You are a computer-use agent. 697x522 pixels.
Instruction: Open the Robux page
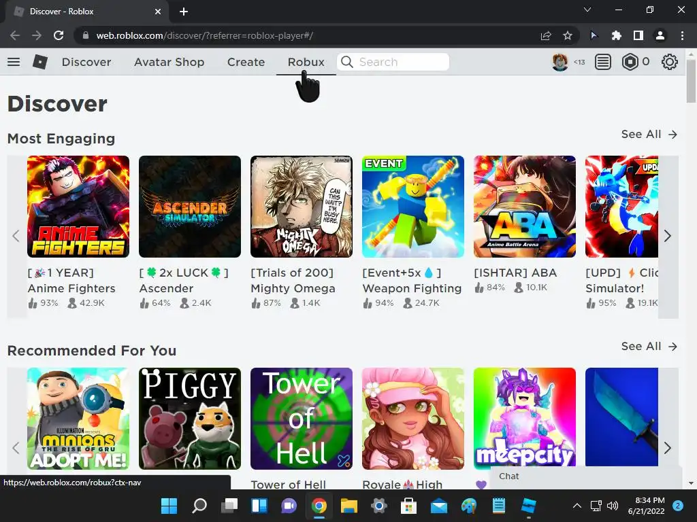pos(306,62)
